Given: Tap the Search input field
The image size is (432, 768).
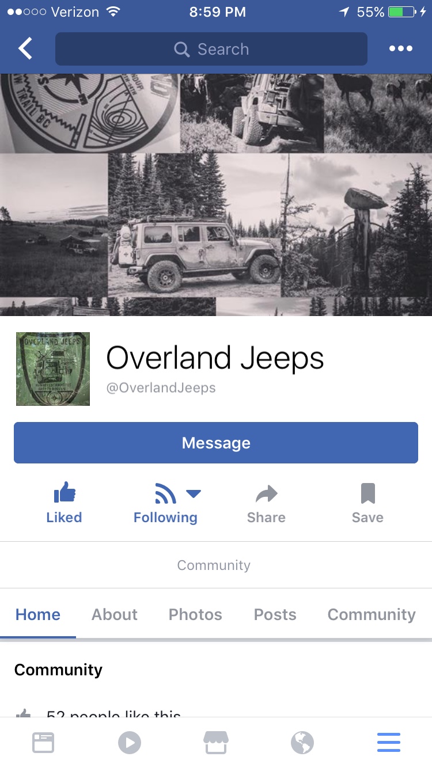Looking at the screenshot, I should [x=211, y=49].
